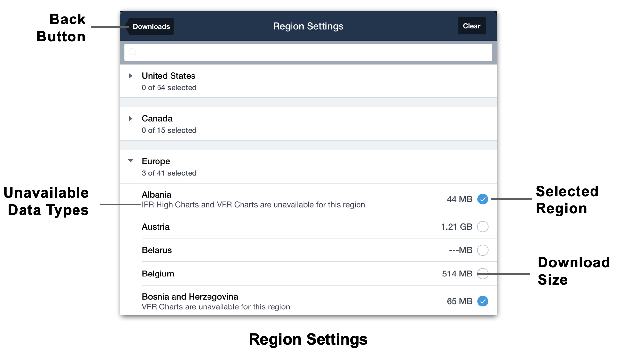Click Bosnia's 65 MB download size
Image resolution: width=617 pixels, height=358 pixels.
[459, 301]
